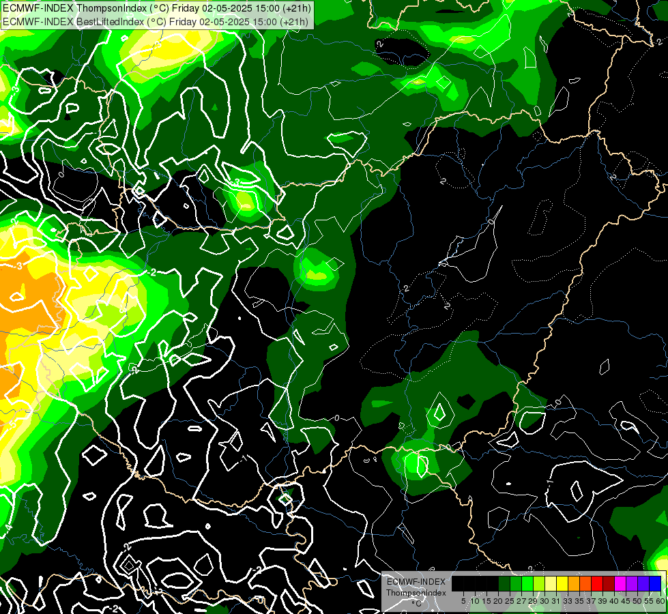This screenshot has width=668, height=614.
Task: Click the purple 45–50 legend swatch
Action: pos(632,583)
